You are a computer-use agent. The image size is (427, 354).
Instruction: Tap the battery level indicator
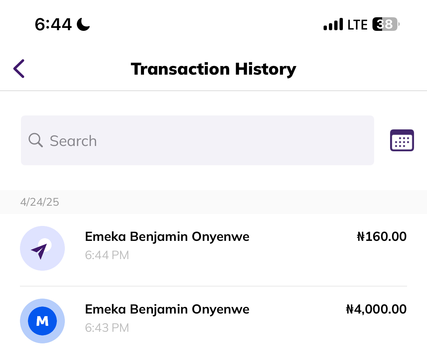385,24
